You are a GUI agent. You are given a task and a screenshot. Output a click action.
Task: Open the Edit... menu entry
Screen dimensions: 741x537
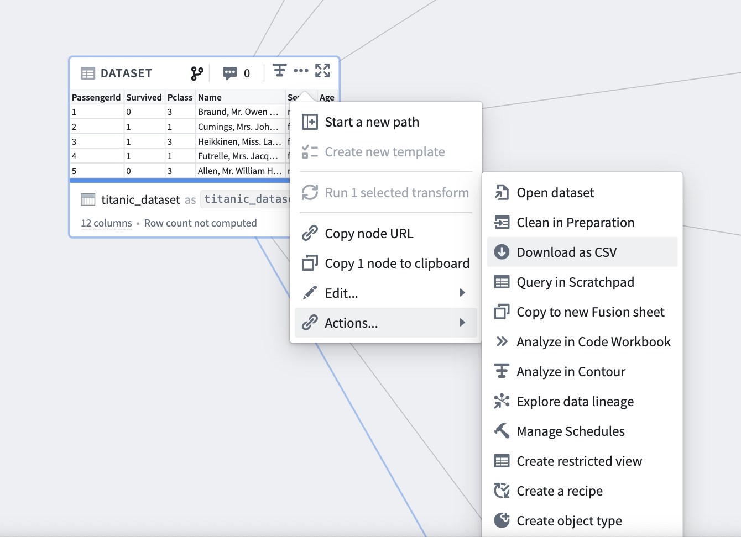click(386, 293)
